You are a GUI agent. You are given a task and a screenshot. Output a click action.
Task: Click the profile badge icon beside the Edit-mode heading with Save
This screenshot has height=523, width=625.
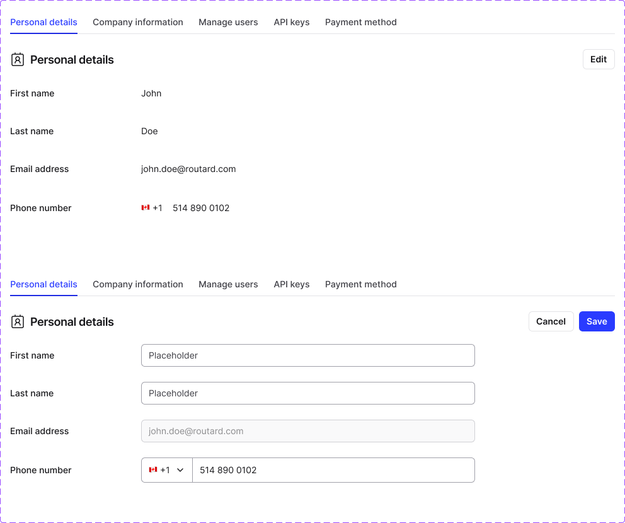tap(18, 321)
